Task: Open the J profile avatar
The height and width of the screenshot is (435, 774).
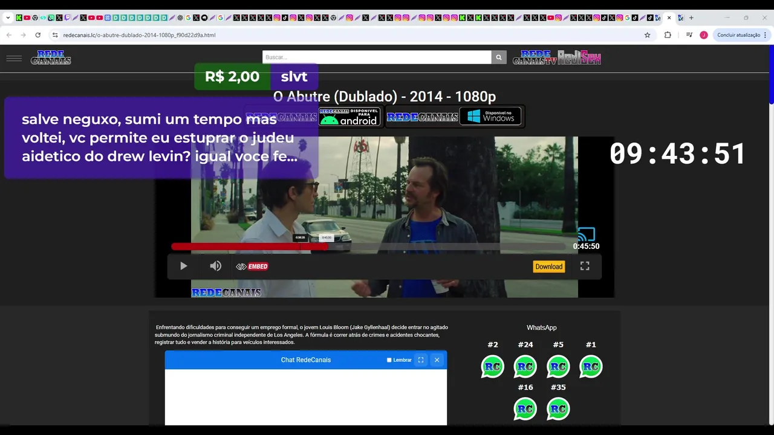Action: pyautogui.click(x=704, y=35)
